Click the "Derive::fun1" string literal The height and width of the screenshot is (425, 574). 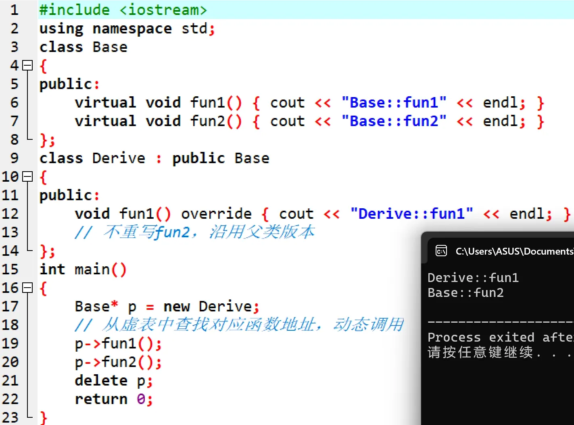pyautogui.click(x=411, y=214)
